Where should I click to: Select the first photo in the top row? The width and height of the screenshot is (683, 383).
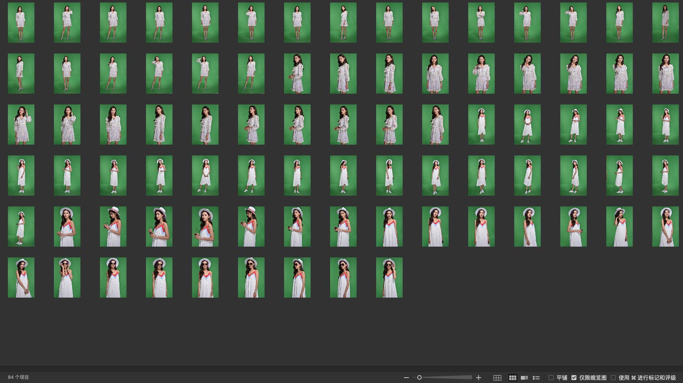tap(21, 22)
